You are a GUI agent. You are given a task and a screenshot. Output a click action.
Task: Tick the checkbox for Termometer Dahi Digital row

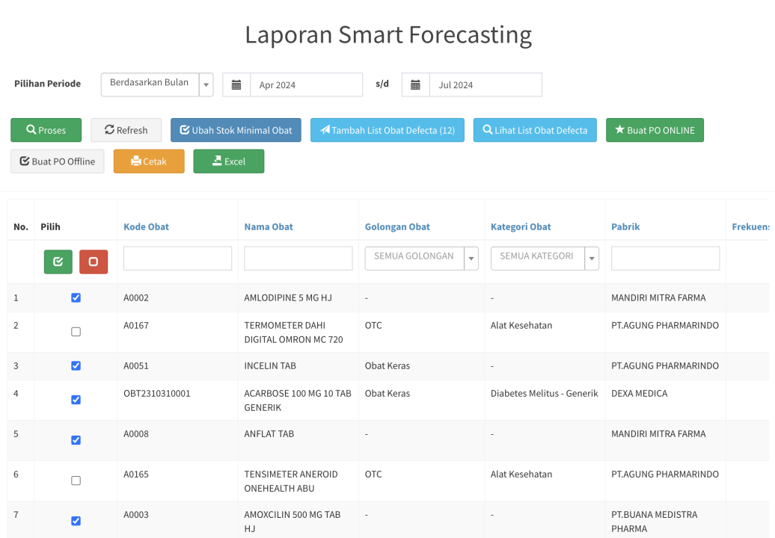pos(76,332)
